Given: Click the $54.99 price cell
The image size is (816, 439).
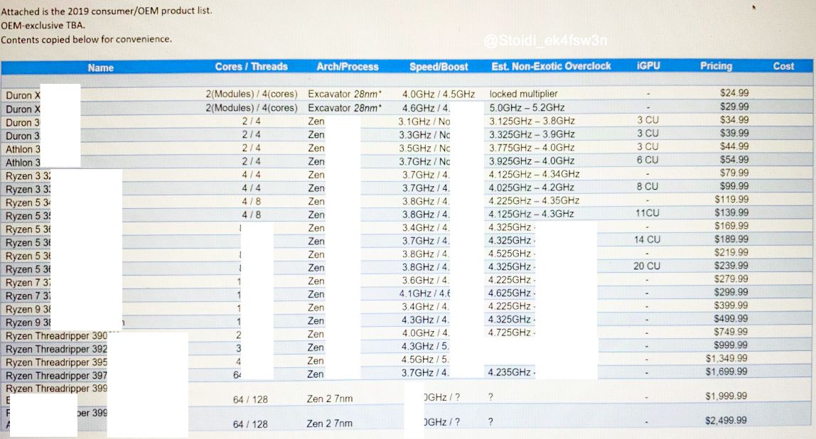Looking at the screenshot, I should (734, 160).
